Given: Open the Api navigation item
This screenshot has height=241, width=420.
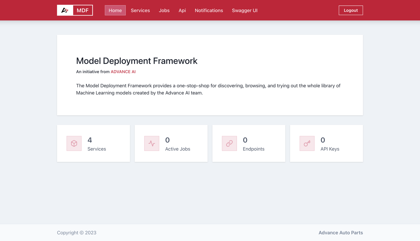Looking at the screenshot, I should point(182,10).
